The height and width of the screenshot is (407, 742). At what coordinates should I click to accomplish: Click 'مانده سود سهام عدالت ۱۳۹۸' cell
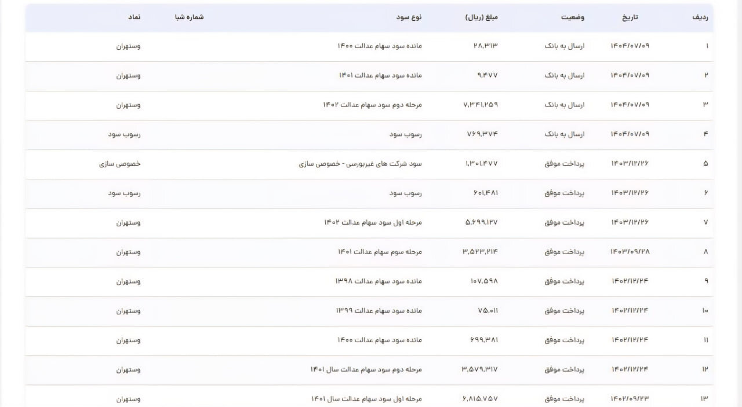pos(379,281)
